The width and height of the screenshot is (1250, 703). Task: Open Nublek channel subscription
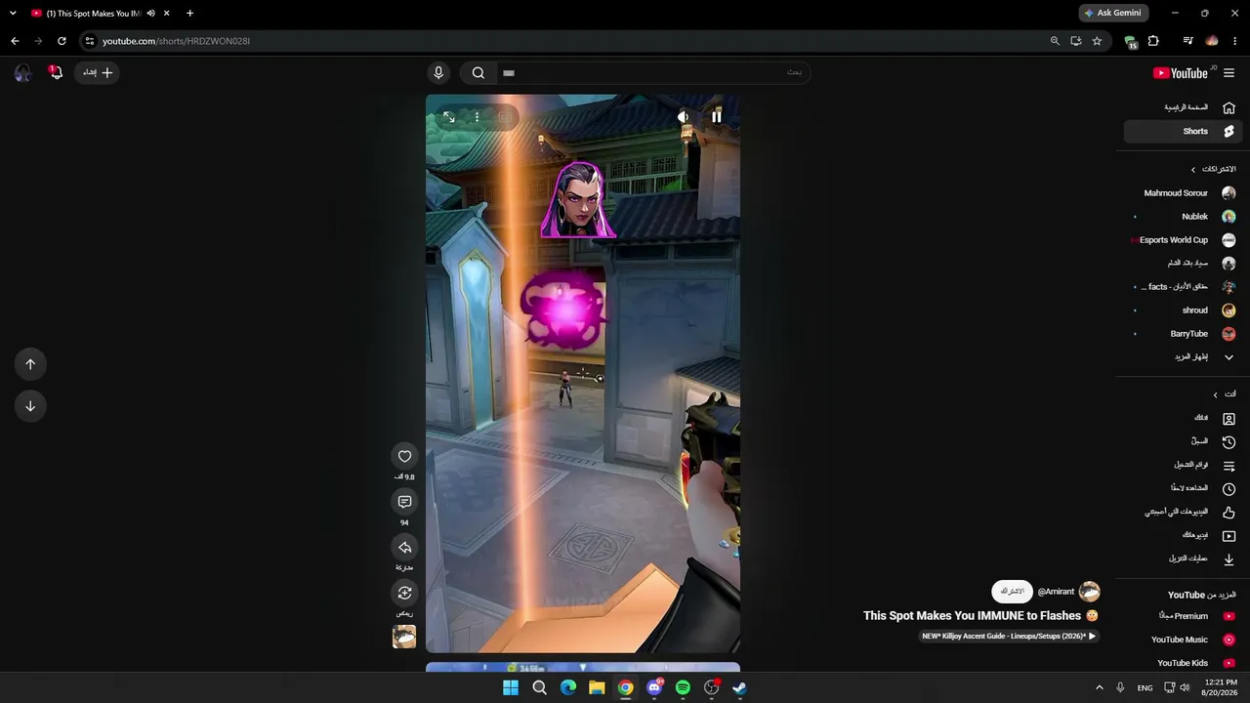coord(1183,217)
